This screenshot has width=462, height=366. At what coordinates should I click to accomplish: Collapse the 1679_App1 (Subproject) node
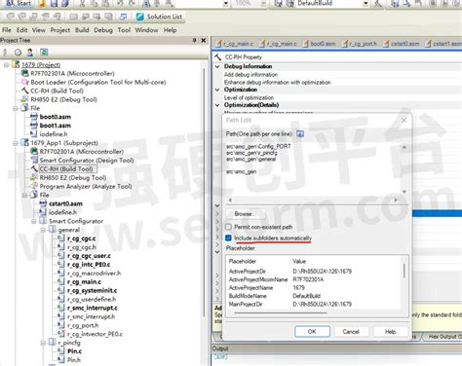click(16, 143)
